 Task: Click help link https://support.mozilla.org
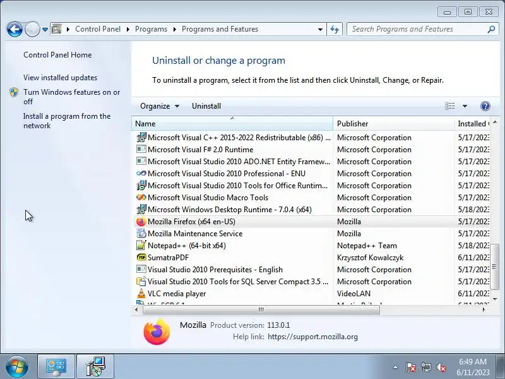[x=312, y=337]
